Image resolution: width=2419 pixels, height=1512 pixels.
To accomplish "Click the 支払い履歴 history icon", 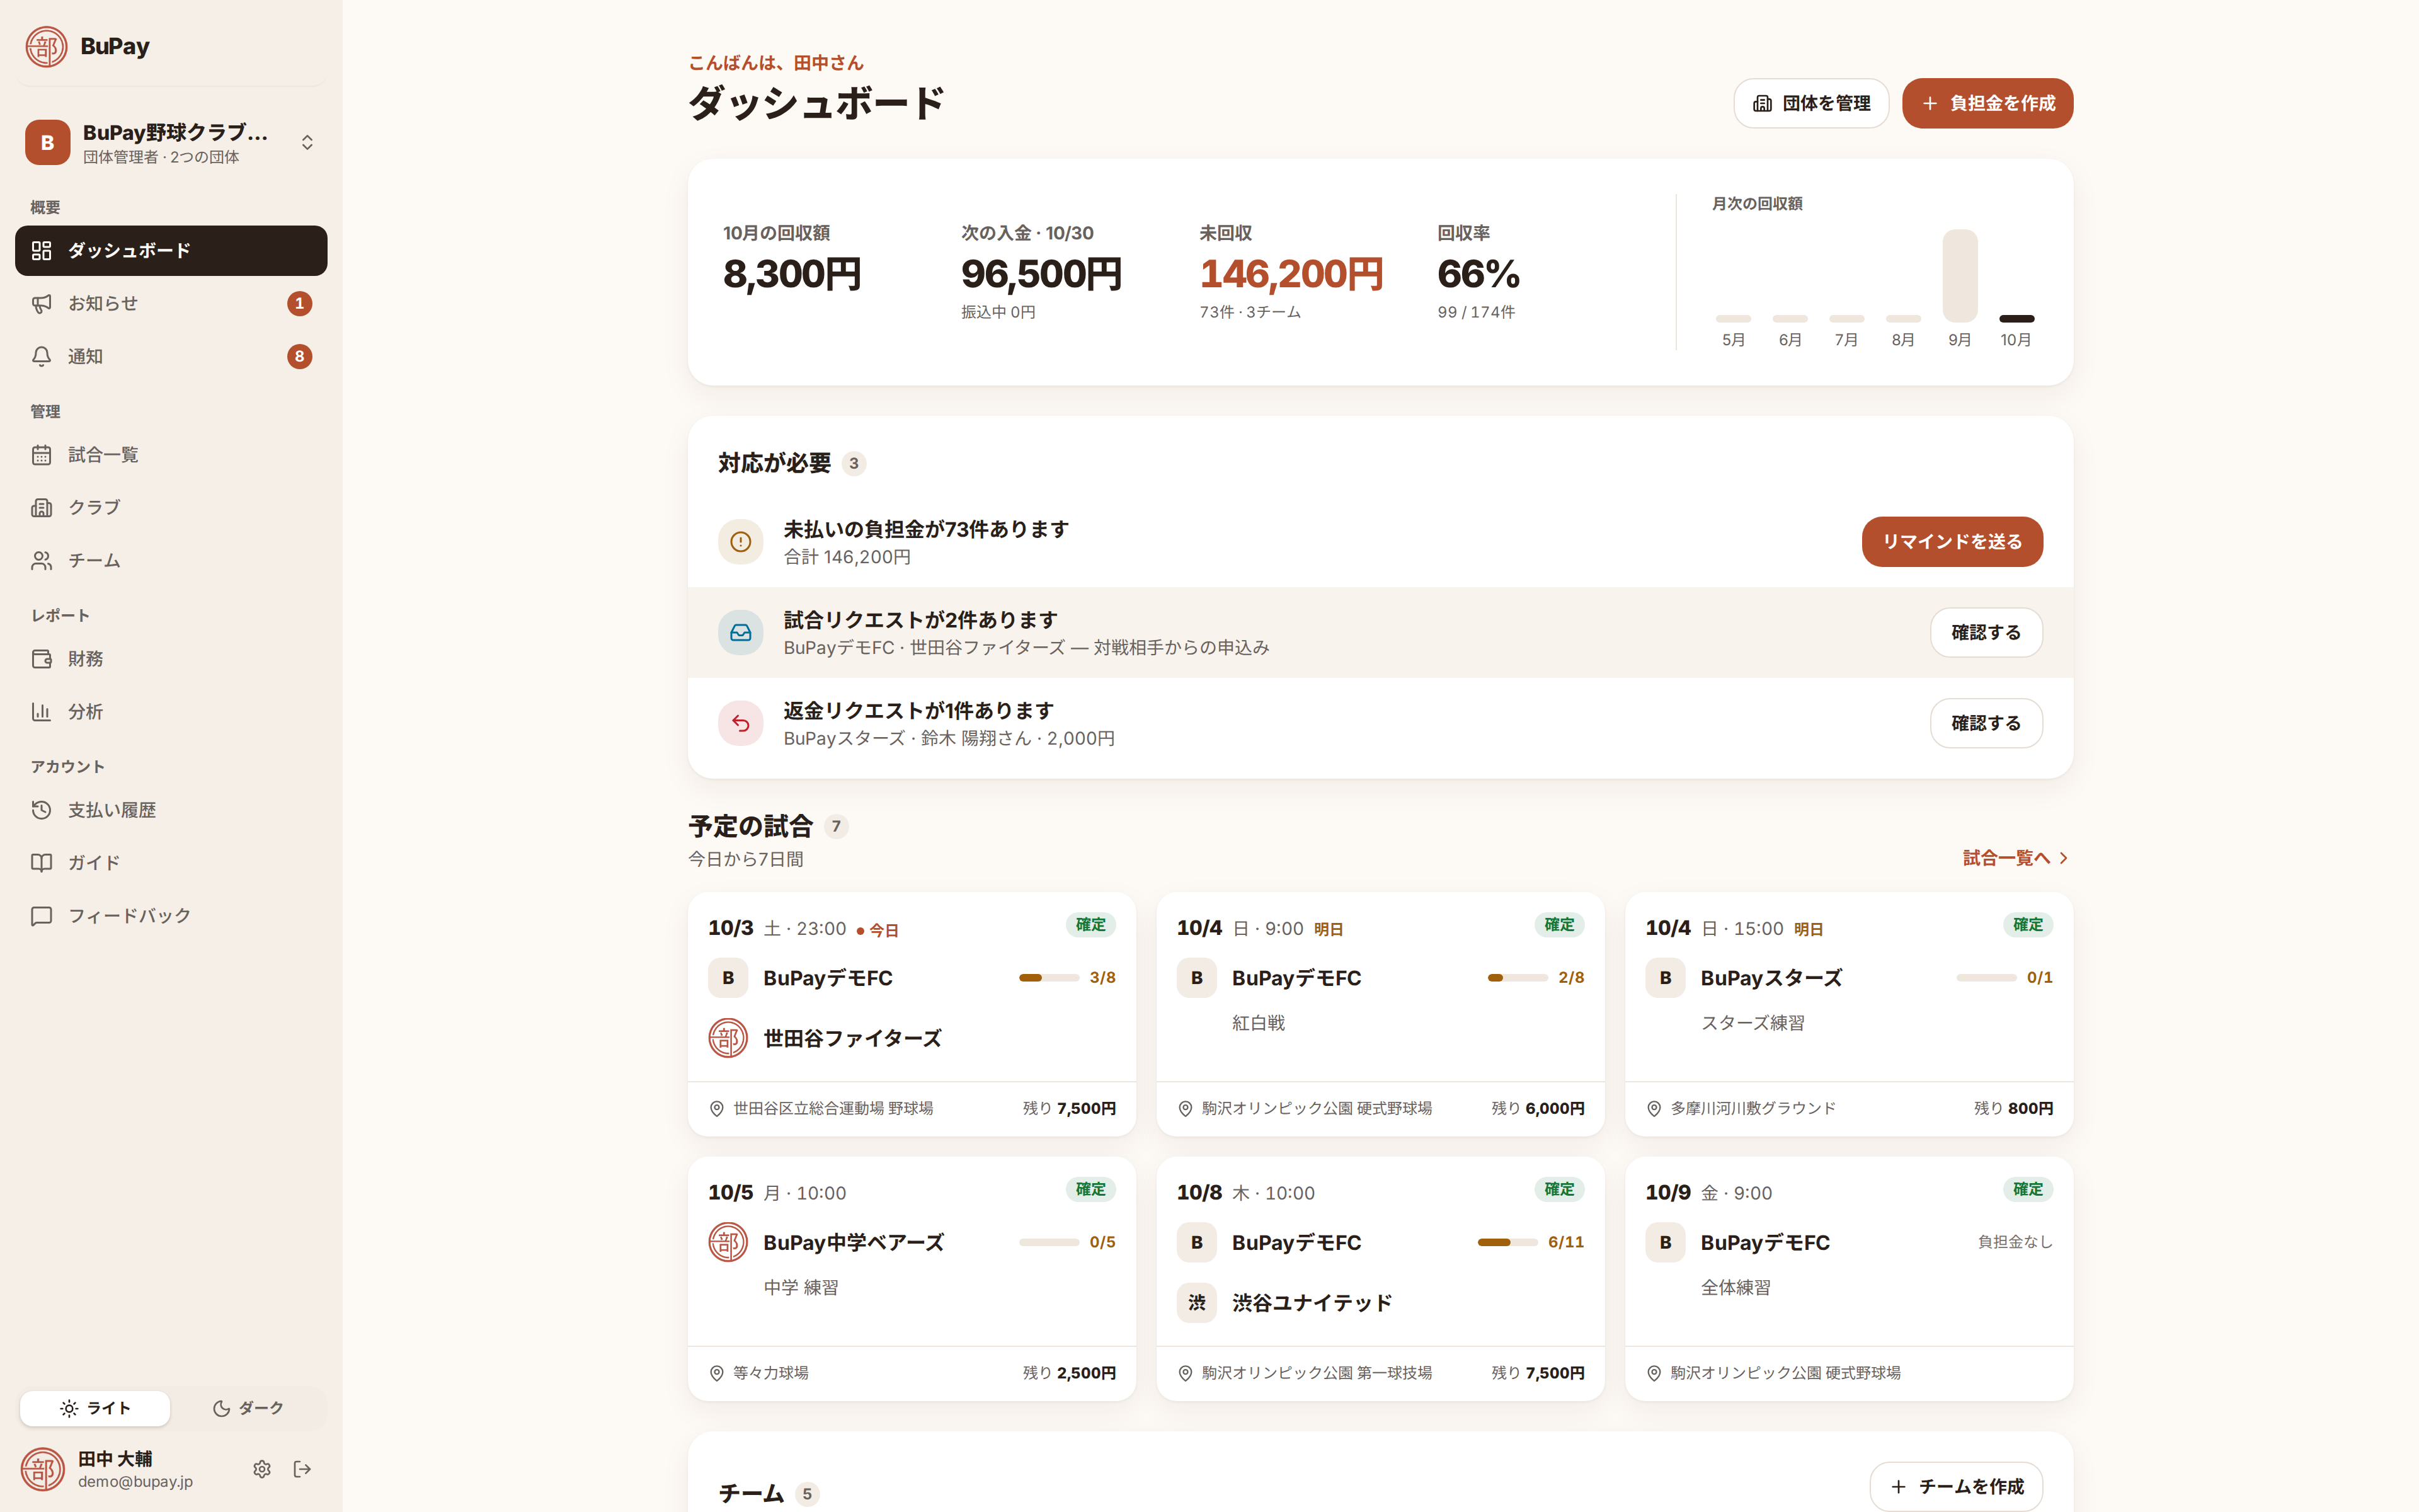I will pos(41,810).
